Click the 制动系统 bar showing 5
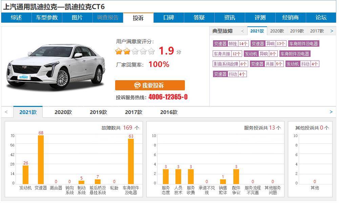The image size is (339, 203). coord(81,182)
